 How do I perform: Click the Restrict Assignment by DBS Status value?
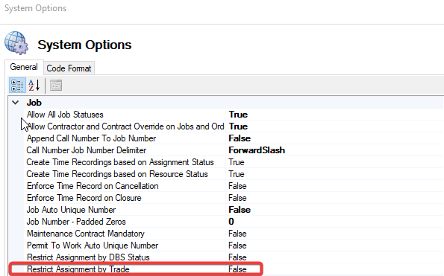coord(237,257)
